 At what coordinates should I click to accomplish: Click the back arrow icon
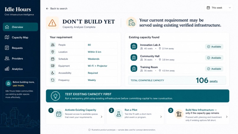tap(47, 9)
